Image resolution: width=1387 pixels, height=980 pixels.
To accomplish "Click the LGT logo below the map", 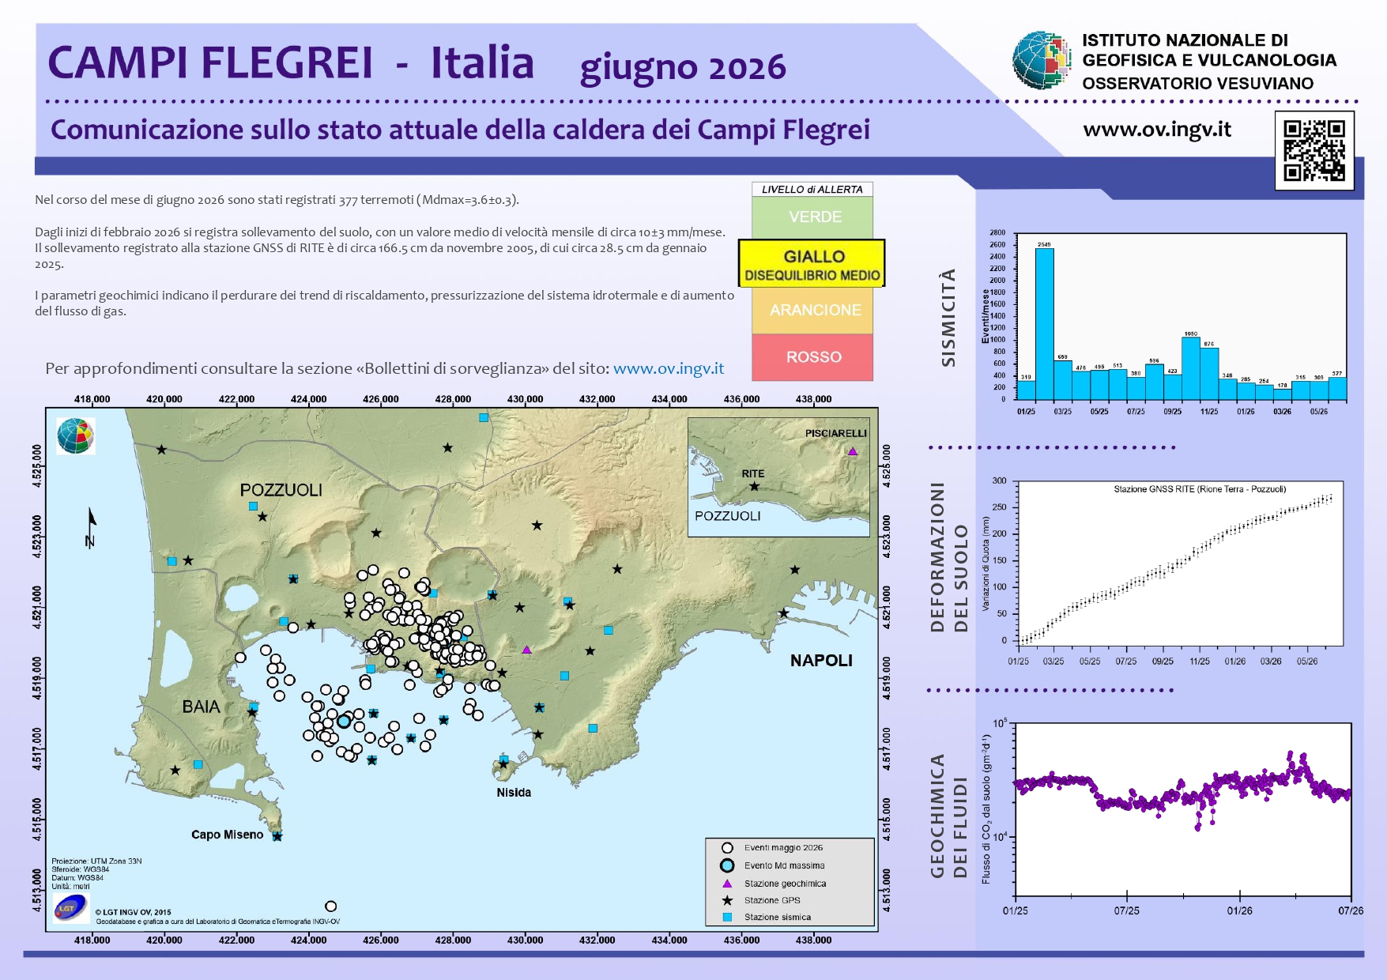I will coord(70,908).
